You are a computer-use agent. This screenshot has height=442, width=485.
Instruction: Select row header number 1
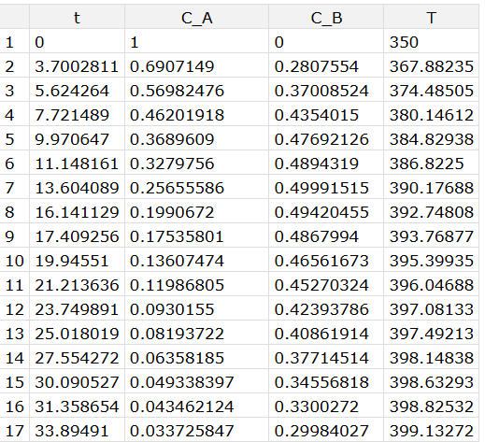[14, 41]
